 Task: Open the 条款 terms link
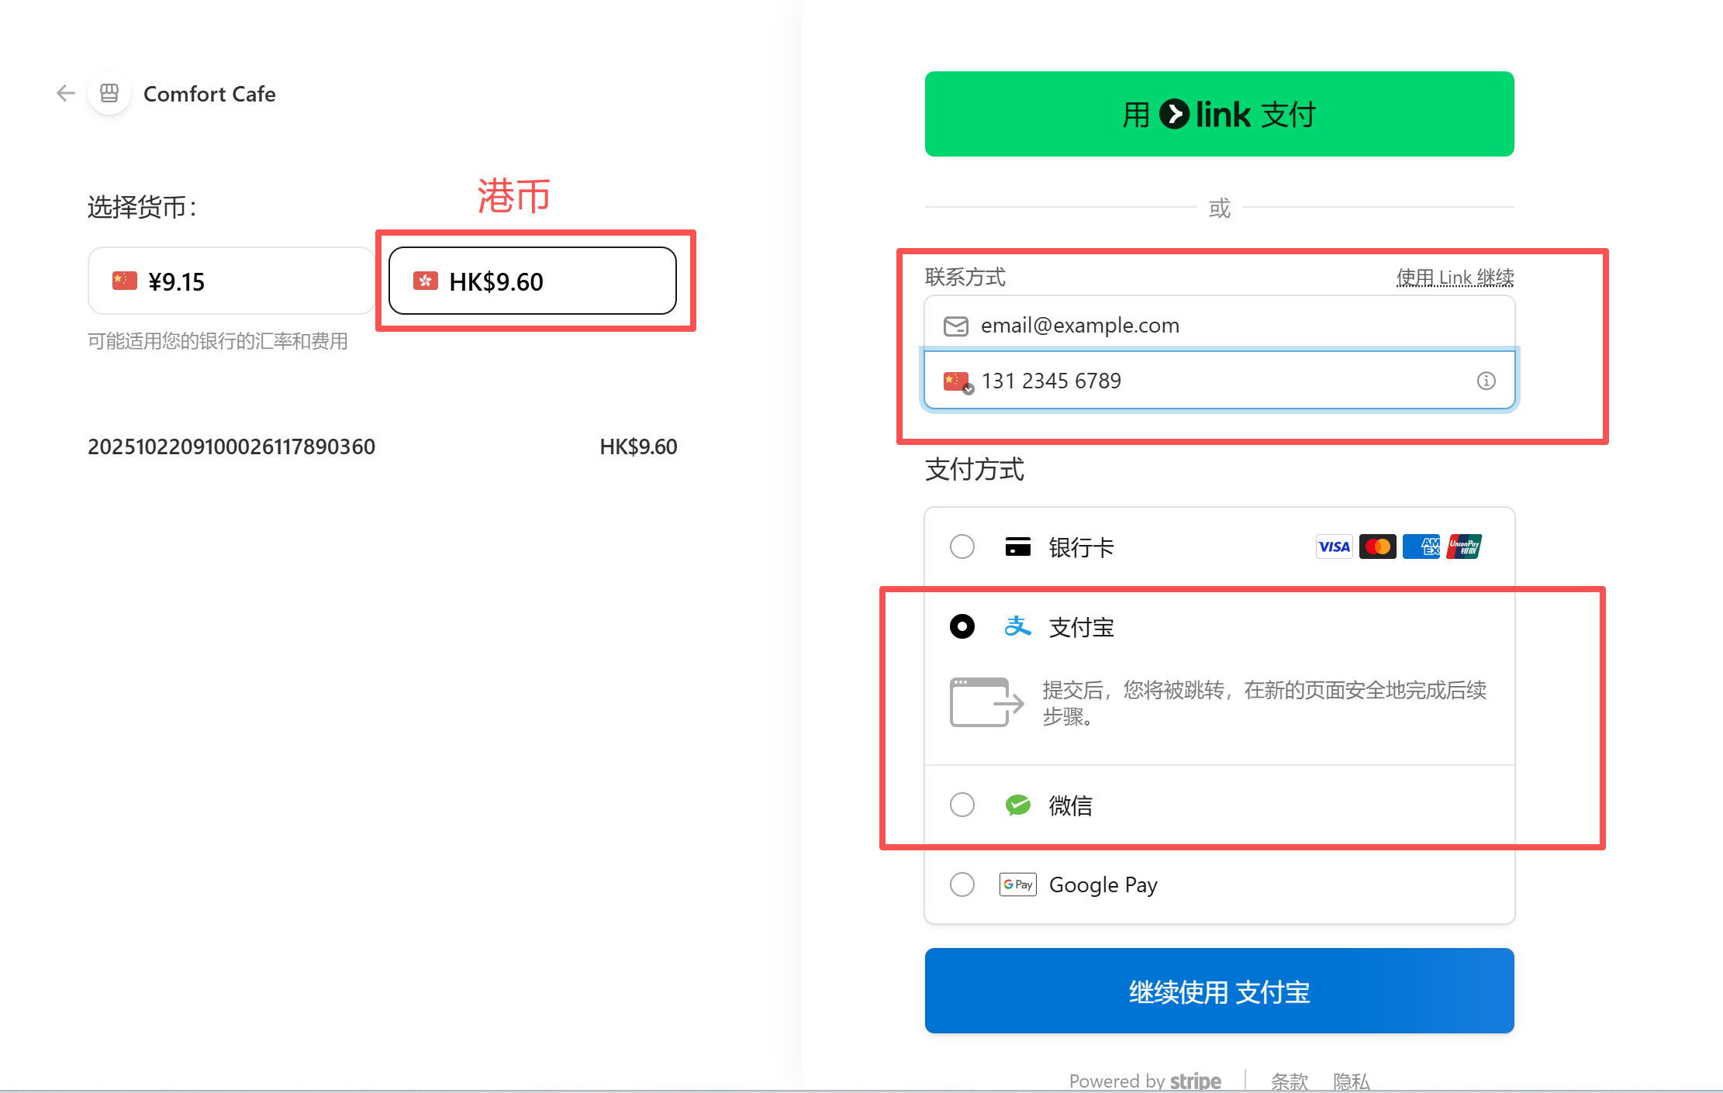[1289, 1080]
